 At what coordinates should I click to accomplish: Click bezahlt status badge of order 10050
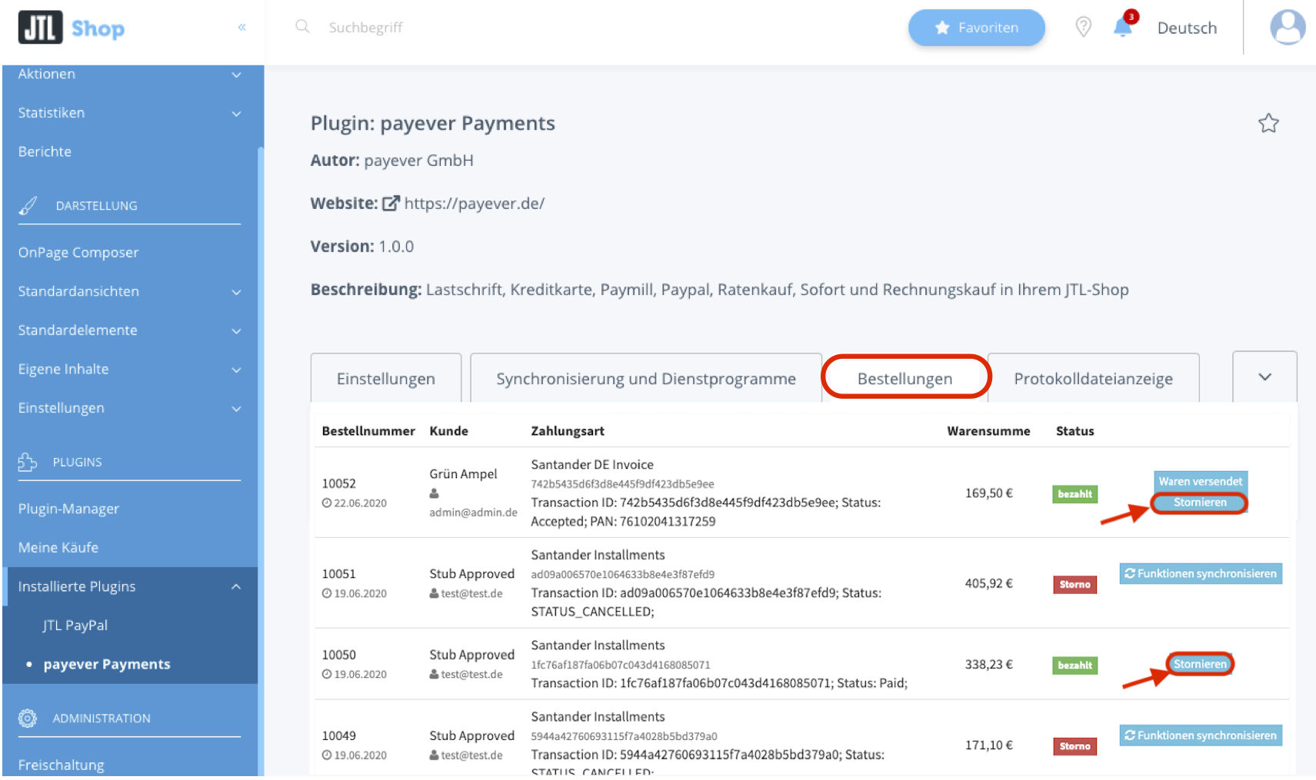1074,665
